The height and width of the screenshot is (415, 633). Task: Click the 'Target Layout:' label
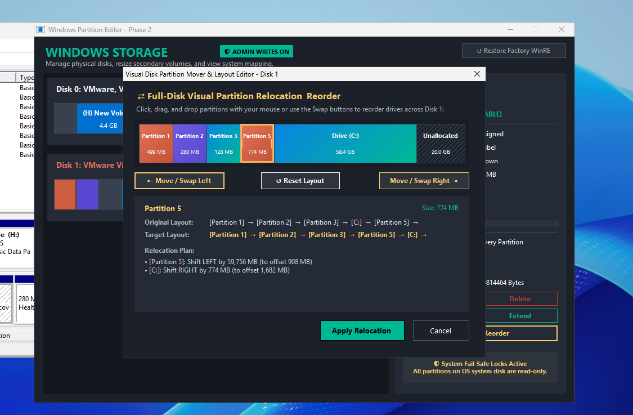coord(167,235)
